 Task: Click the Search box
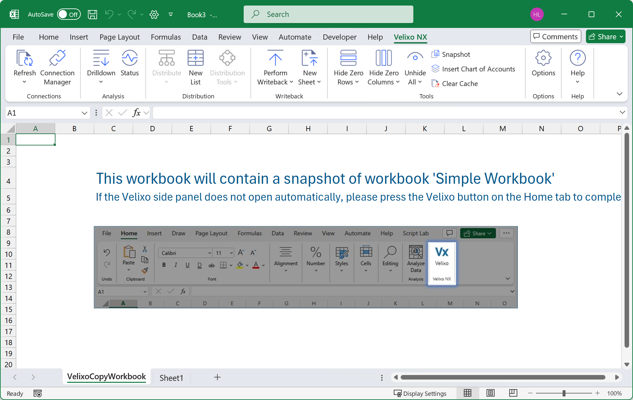(x=328, y=14)
